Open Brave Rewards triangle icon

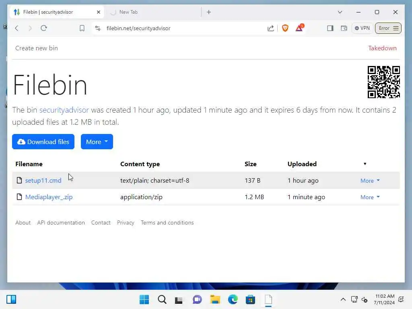tap(299, 28)
